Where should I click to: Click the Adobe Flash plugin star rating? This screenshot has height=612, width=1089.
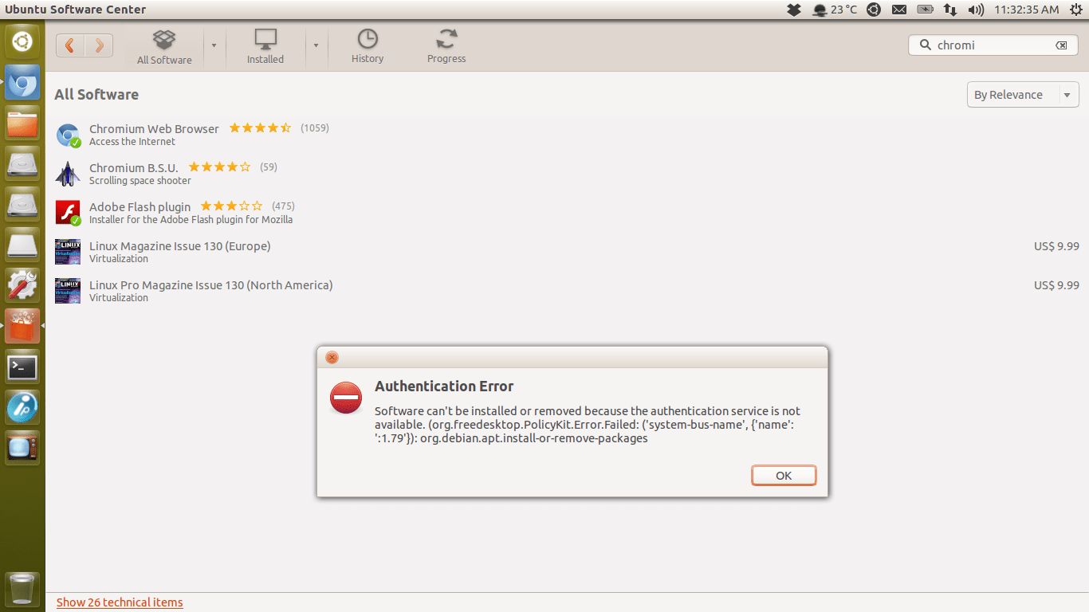click(x=231, y=206)
